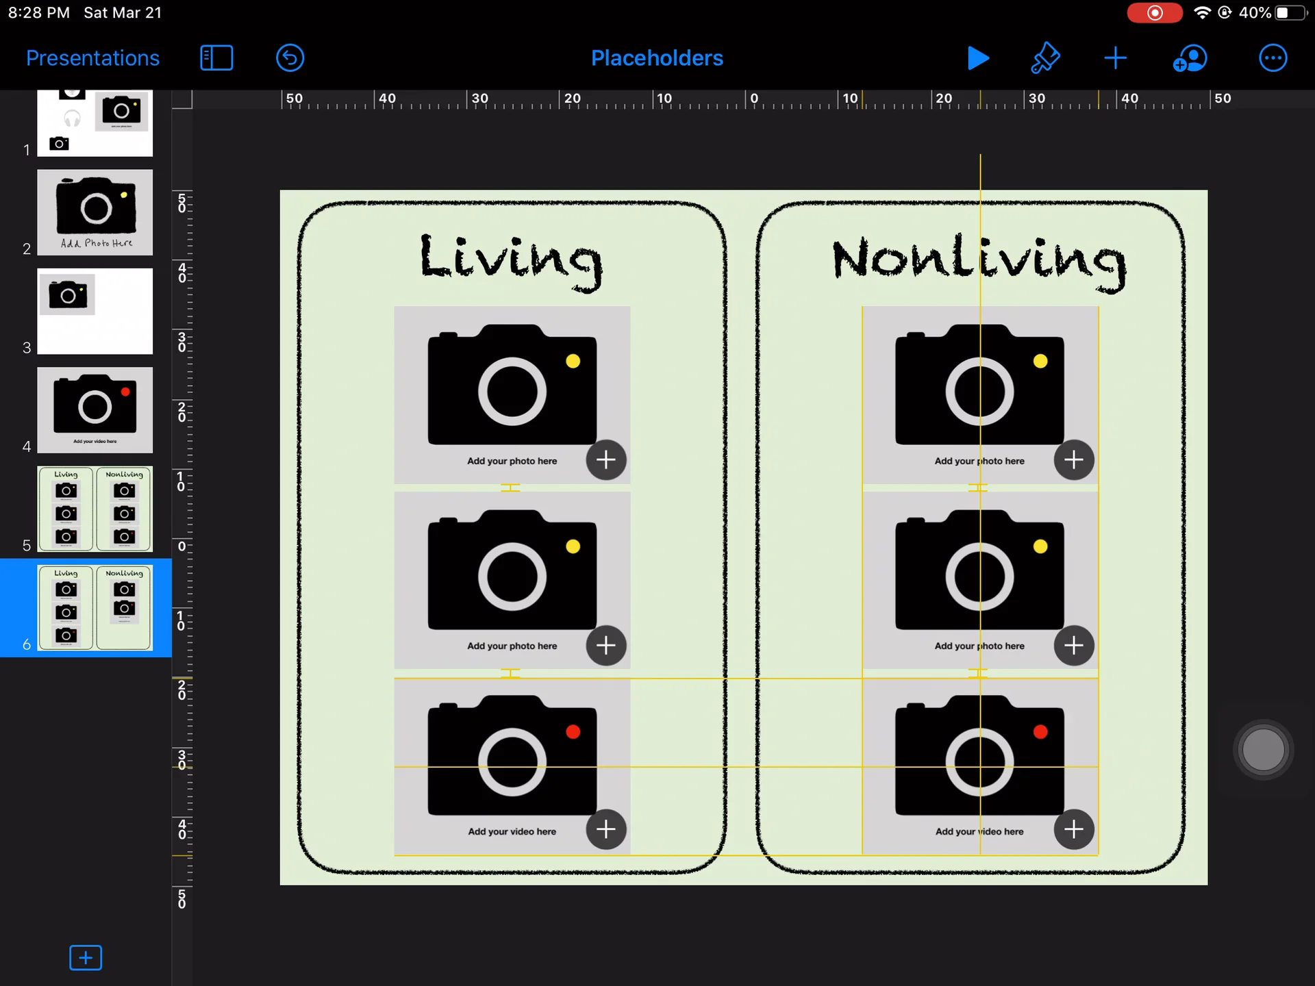The image size is (1315, 986).
Task: Select slide 2 in the navigator
Action: click(95, 212)
